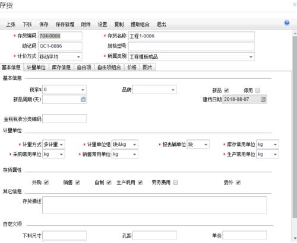Expand the 所属类别 dropdown

click(251, 57)
